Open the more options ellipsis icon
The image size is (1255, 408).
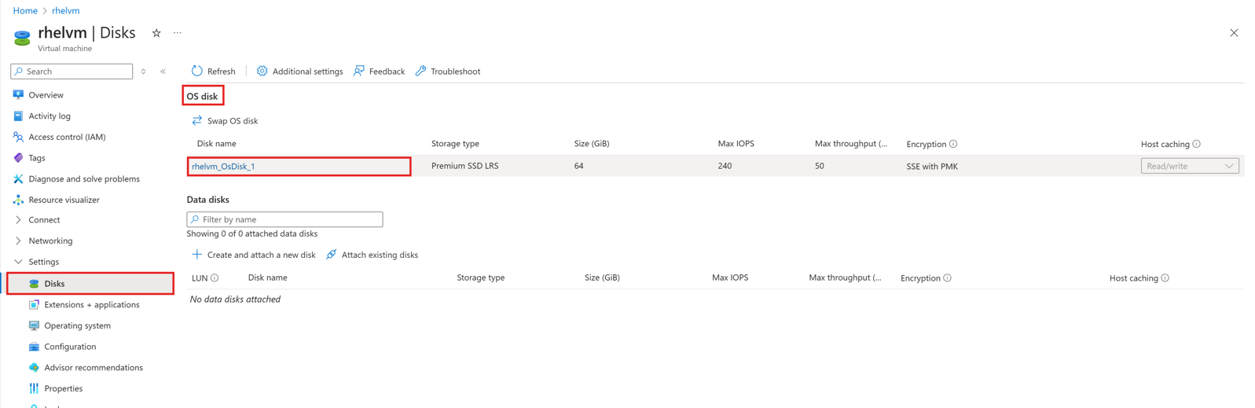click(178, 33)
